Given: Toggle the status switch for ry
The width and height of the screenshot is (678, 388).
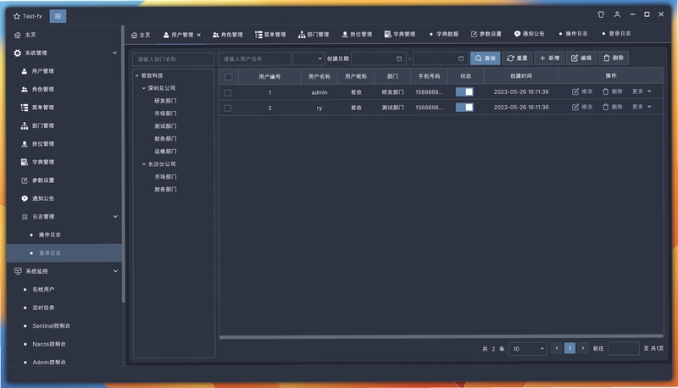Looking at the screenshot, I should 464,107.
